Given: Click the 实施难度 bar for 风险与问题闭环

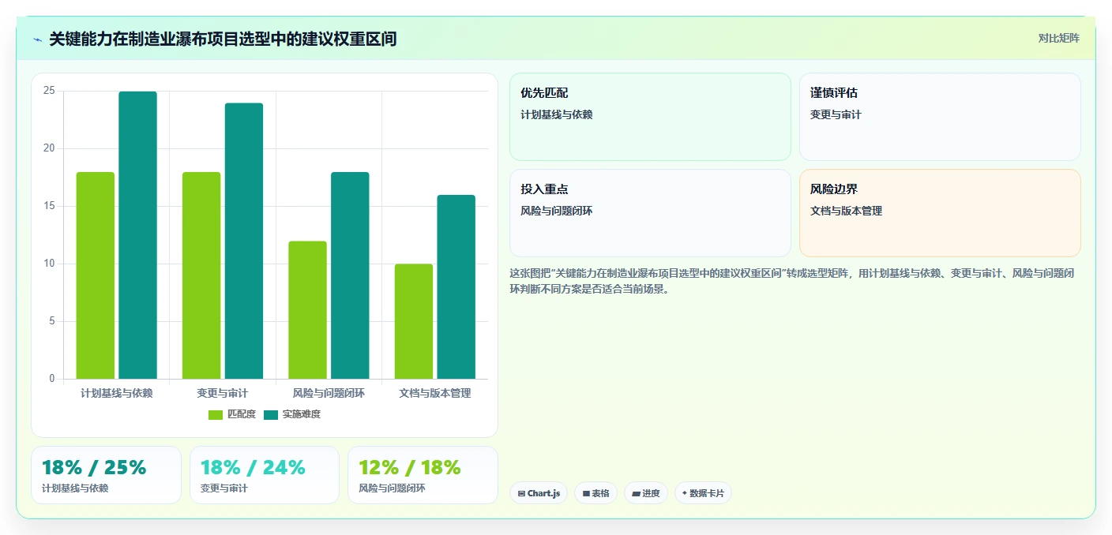Looking at the screenshot, I should coord(350,275).
